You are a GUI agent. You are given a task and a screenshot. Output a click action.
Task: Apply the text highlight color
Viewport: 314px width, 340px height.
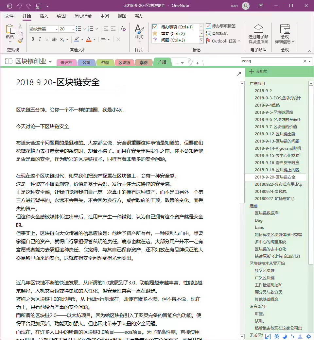77,39
